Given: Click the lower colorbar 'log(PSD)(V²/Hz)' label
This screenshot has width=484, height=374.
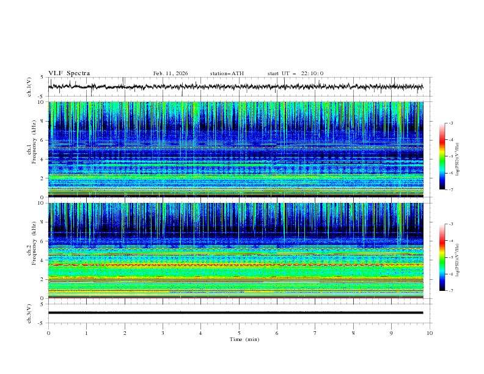Looking at the screenshot, I should click(458, 260).
